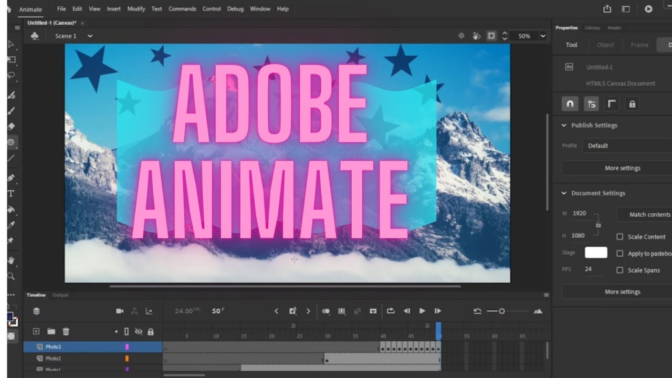The width and height of the screenshot is (672, 378).
Task: Open the Publish Profile Default dropdown
Action: coord(627,146)
